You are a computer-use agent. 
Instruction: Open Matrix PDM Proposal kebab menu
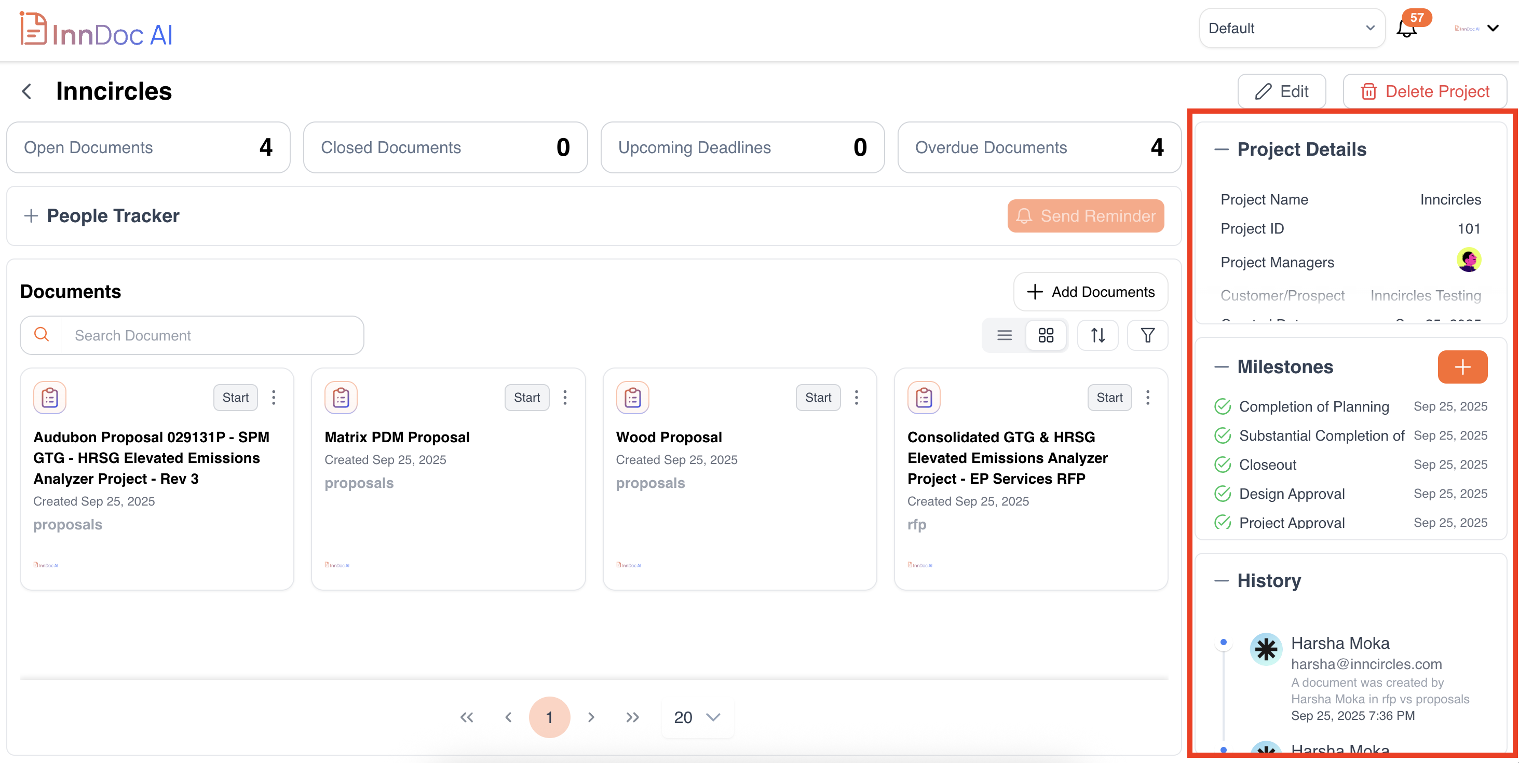pos(565,398)
